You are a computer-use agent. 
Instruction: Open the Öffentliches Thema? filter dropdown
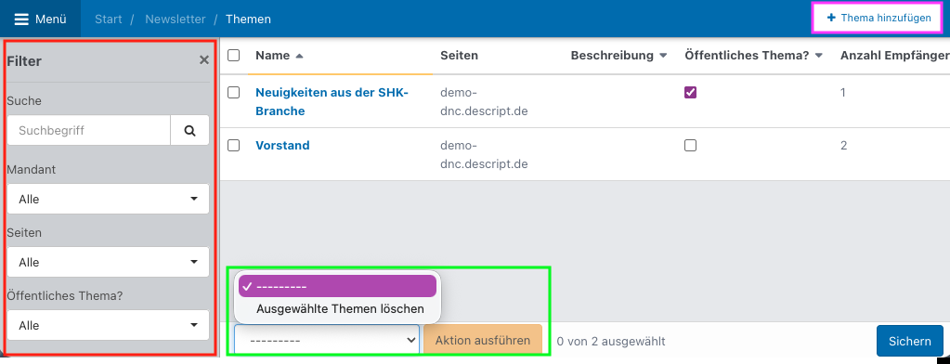[x=108, y=325]
